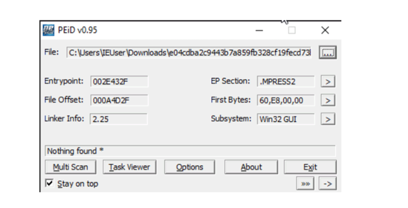Open First Bytes disassembler arrow button
Image resolution: width=408 pixels, height=208 pixels.
(x=328, y=100)
